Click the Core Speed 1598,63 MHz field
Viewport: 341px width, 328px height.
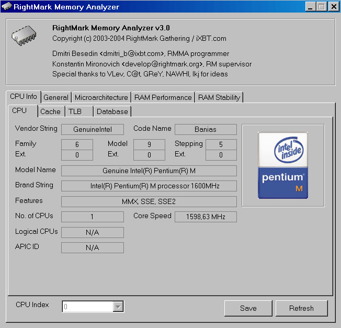[x=206, y=217]
